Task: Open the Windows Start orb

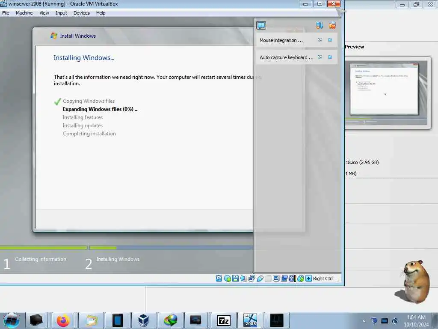Action: 11,320
